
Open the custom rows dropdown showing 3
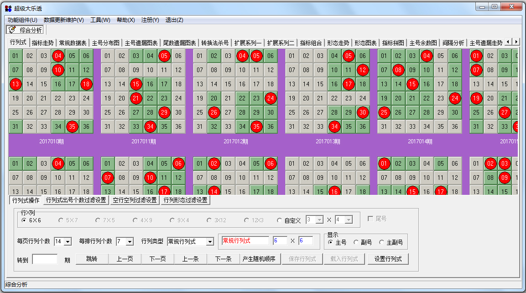320,220
